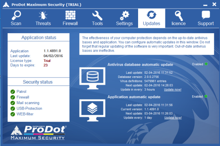Click database version 2.0.0.2756
The height and width of the screenshot is (146, 220).
point(152,77)
